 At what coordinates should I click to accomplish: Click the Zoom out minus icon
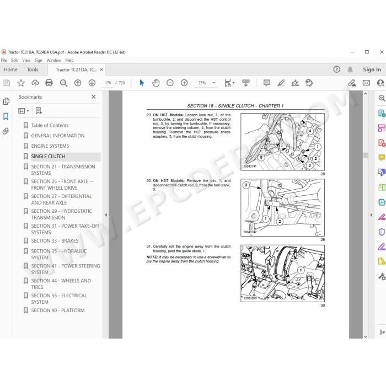click(170, 83)
